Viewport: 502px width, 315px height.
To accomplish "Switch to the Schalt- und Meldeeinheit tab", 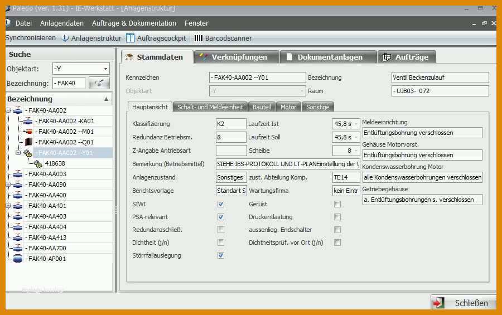I will click(210, 107).
